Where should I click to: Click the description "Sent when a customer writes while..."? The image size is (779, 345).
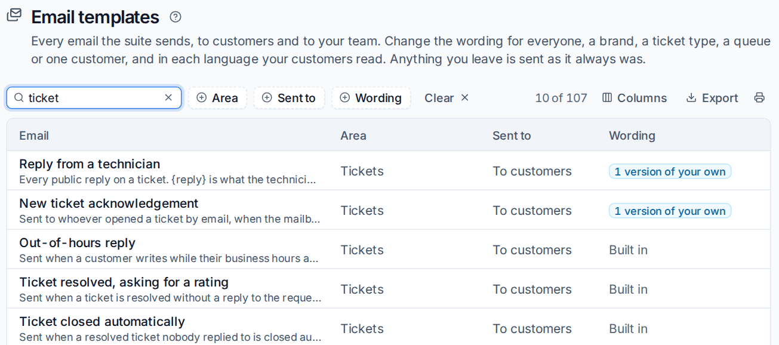[x=169, y=258]
